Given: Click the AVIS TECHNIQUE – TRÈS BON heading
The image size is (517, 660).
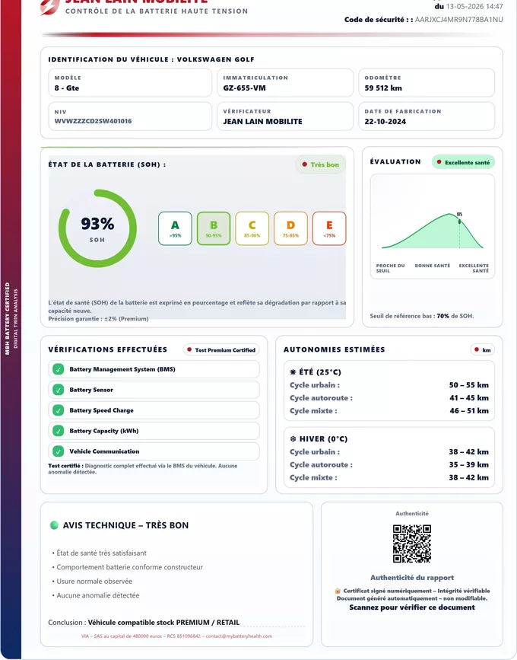Looking at the screenshot, I should pos(125,525).
